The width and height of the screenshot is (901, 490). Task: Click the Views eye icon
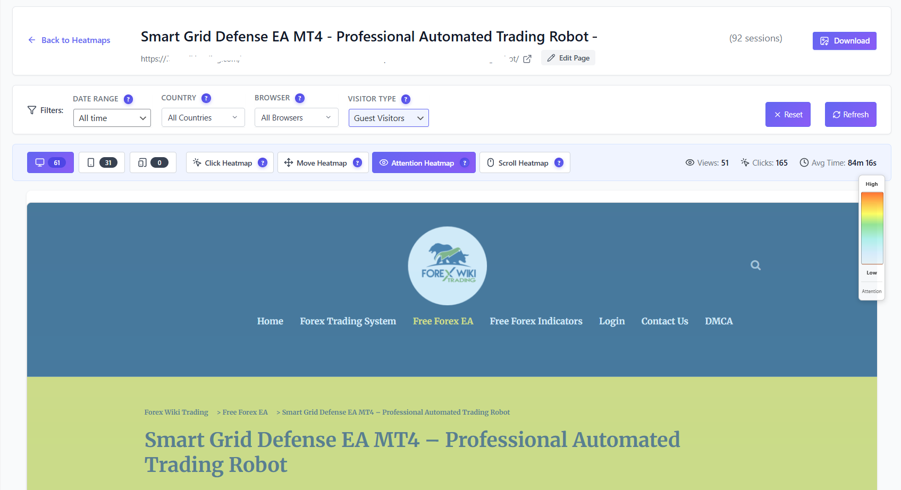(690, 162)
